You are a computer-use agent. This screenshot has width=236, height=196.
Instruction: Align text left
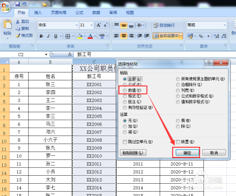click(117, 36)
